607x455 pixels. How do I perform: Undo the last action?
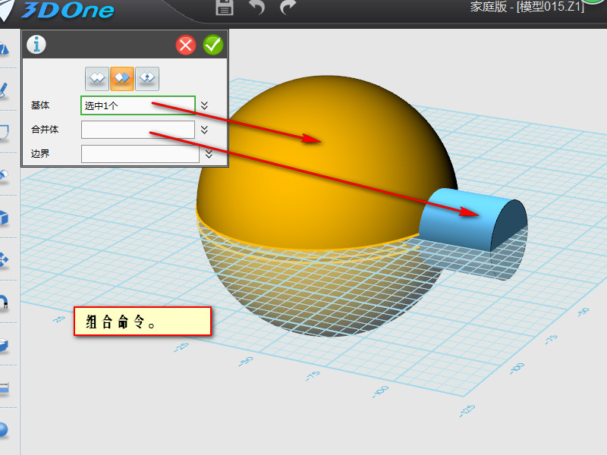[257, 8]
